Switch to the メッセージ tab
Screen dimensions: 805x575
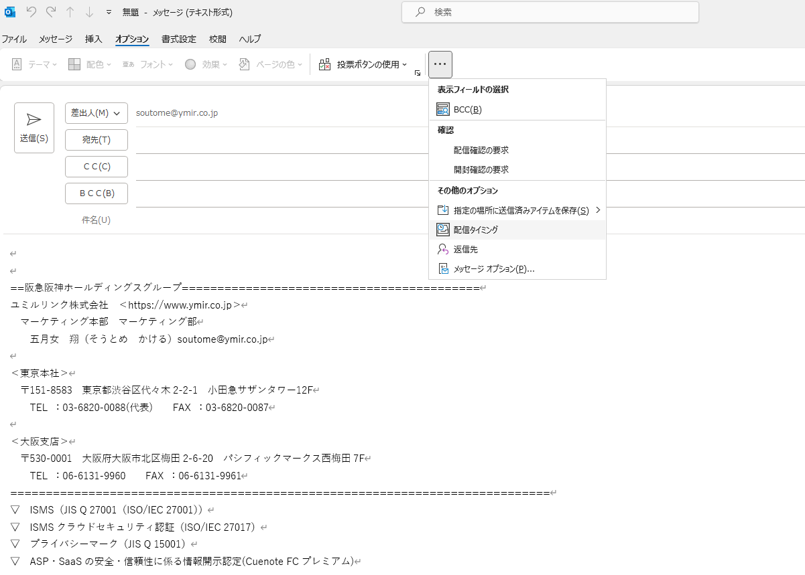56,39
